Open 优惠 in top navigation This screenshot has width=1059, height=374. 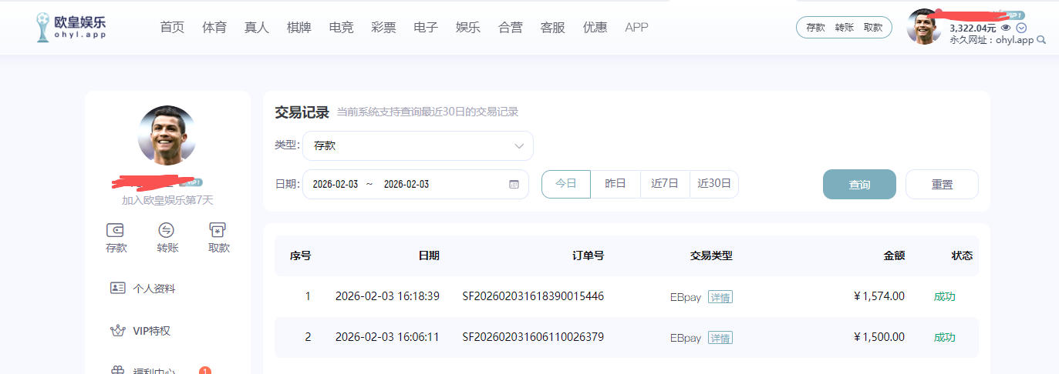pos(595,28)
